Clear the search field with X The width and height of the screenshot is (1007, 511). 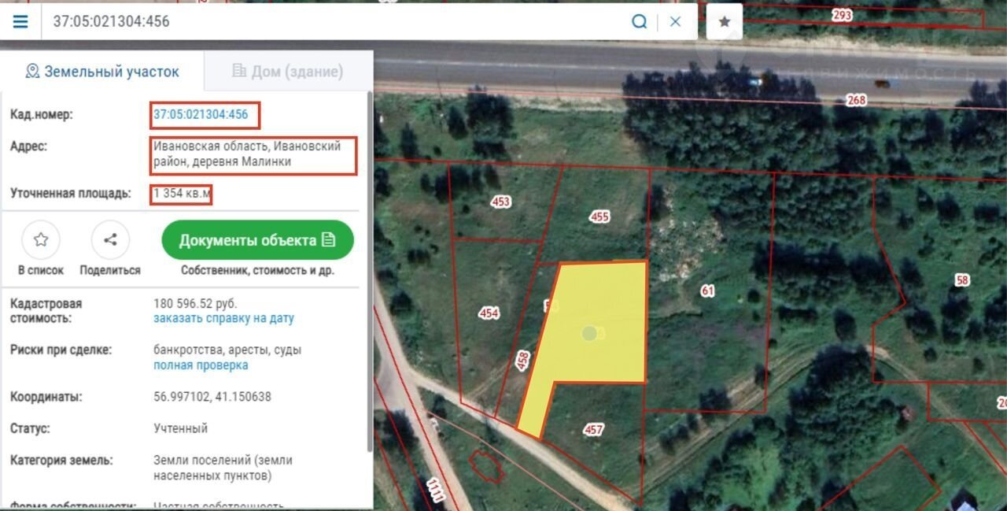tap(675, 21)
